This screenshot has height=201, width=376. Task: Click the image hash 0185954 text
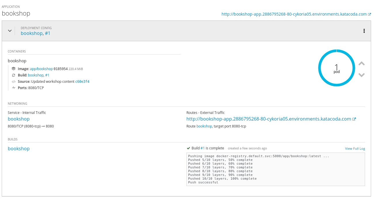coord(61,69)
